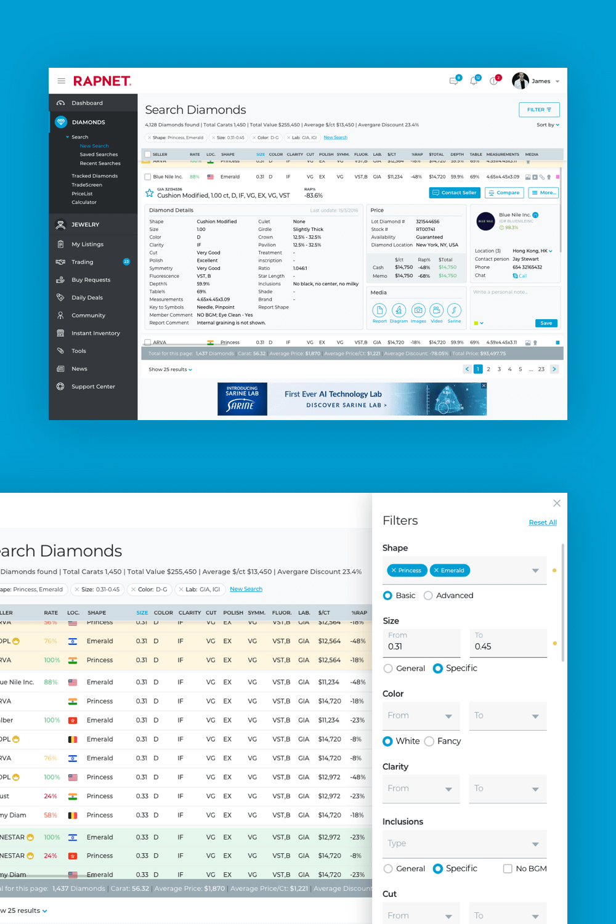Open the chat messages icon in top bar
616x924 pixels.
[454, 81]
